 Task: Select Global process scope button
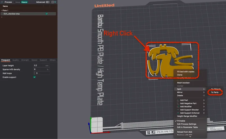coord(18,2)
